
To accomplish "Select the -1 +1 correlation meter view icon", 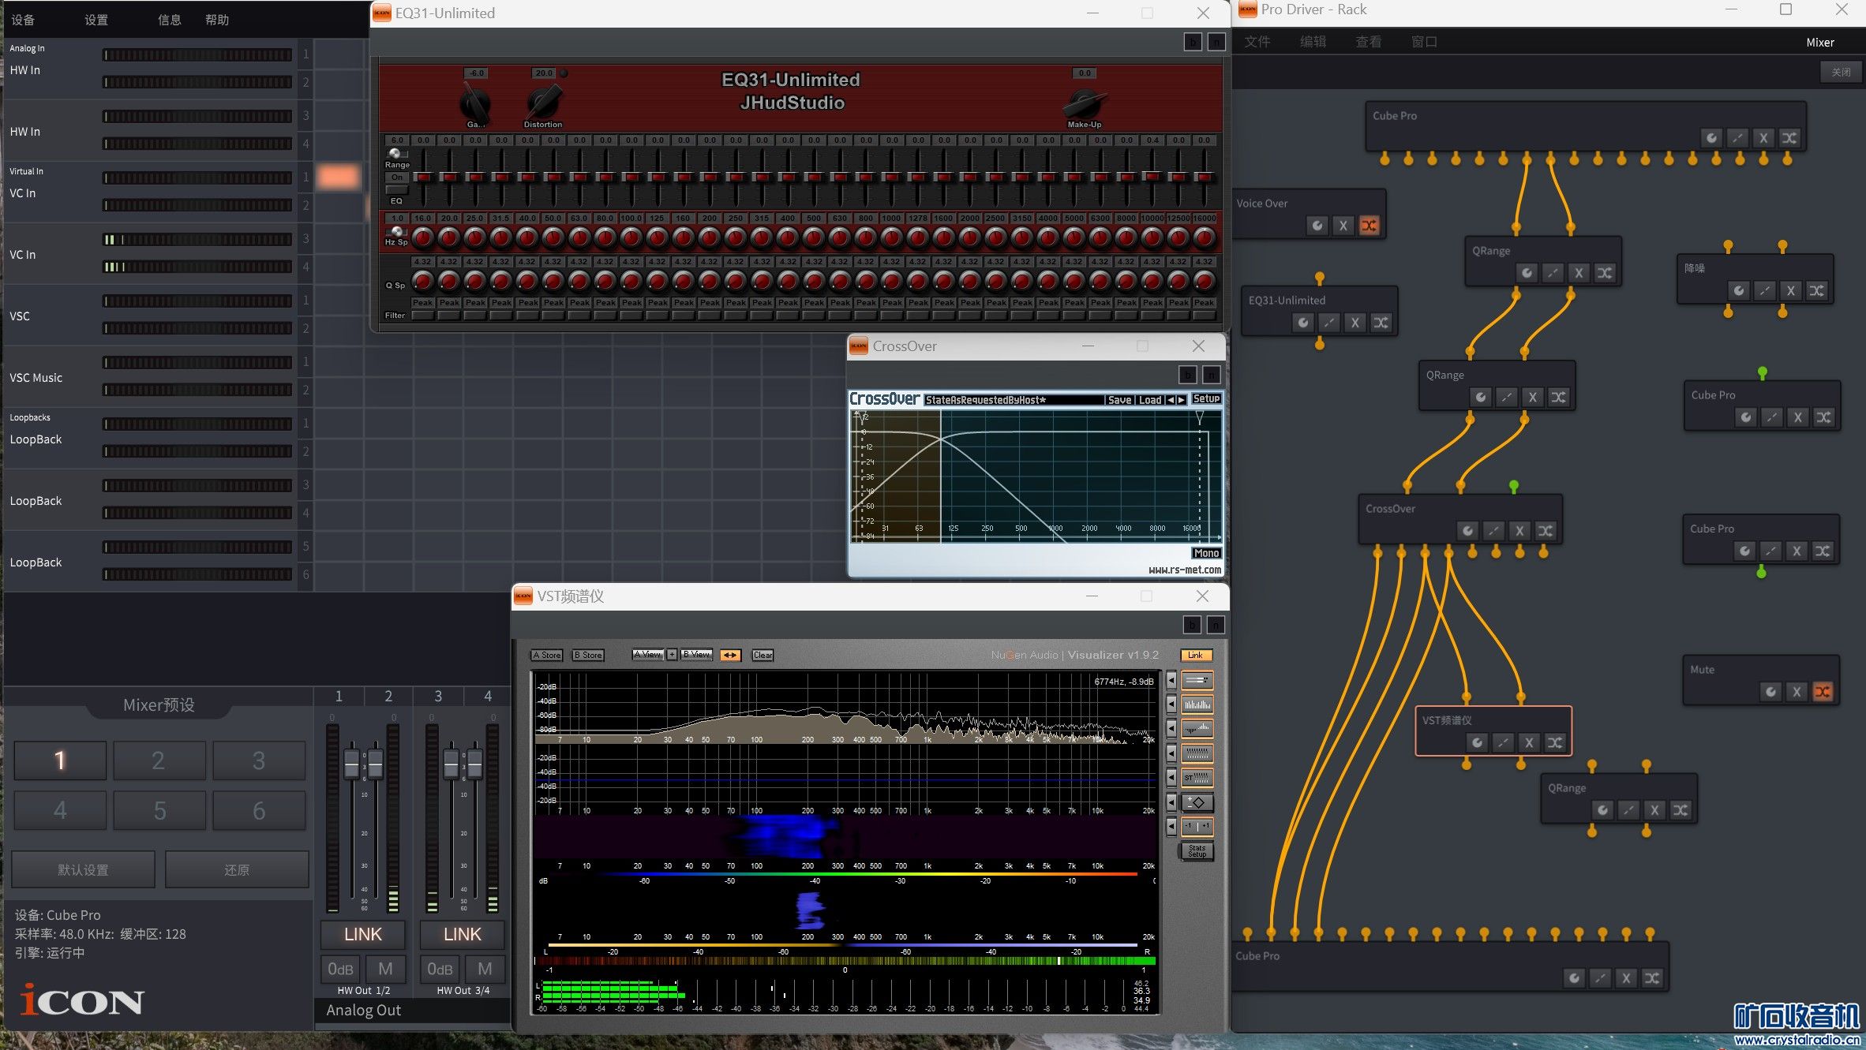I will coord(1197,827).
